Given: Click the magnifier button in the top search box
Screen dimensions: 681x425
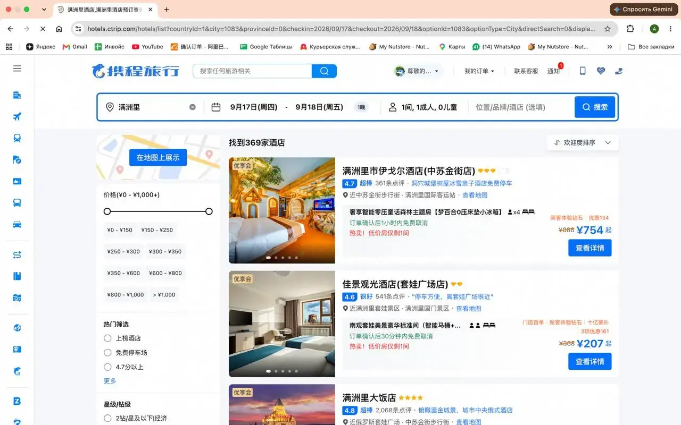Looking at the screenshot, I should (324, 71).
